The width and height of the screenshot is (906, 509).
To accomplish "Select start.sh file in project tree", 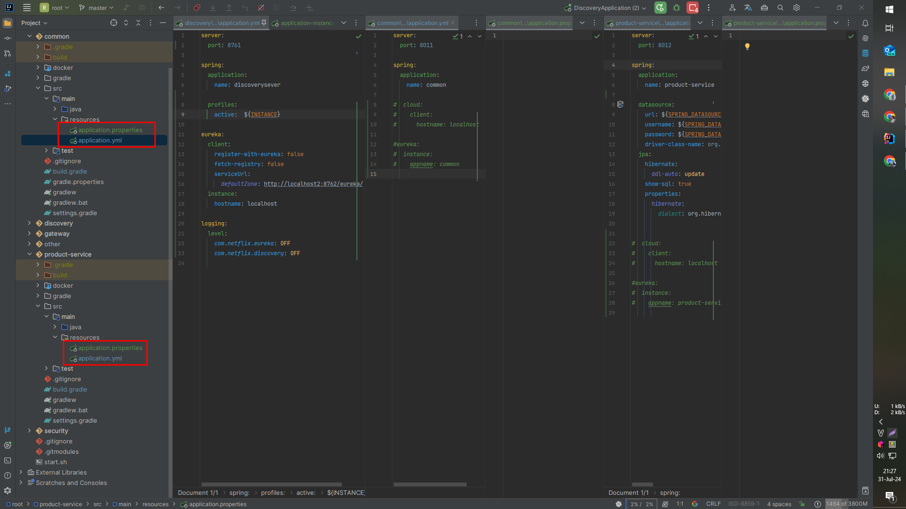I will [x=55, y=462].
